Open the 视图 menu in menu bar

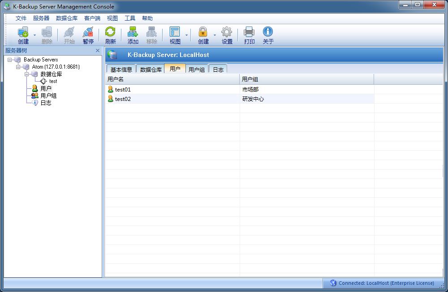(112, 18)
